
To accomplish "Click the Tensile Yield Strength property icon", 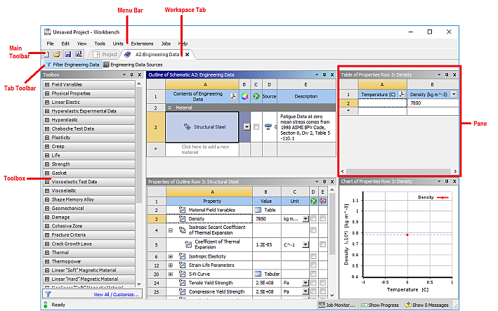I will [x=183, y=282].
